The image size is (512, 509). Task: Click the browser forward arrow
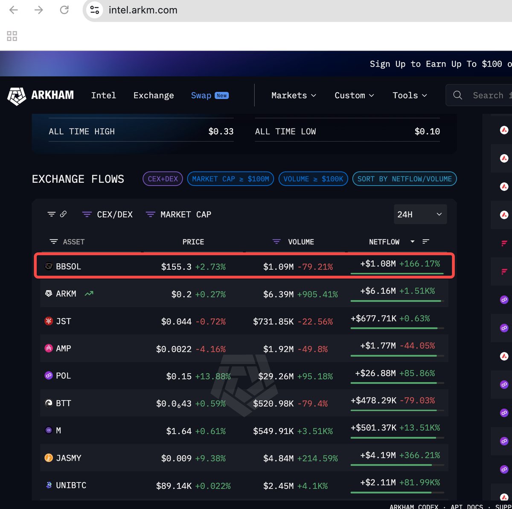pos(39,10)
